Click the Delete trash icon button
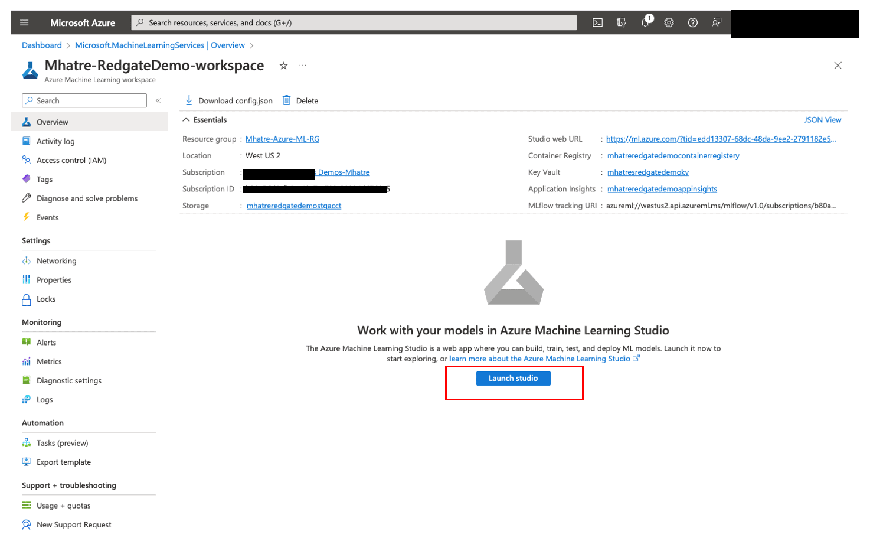 [300, 100]
